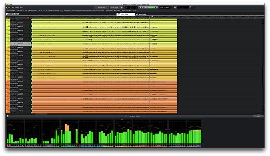Enable monitoring on Track 024
Viewport: 270px width, 156px height.
[15, 22]
